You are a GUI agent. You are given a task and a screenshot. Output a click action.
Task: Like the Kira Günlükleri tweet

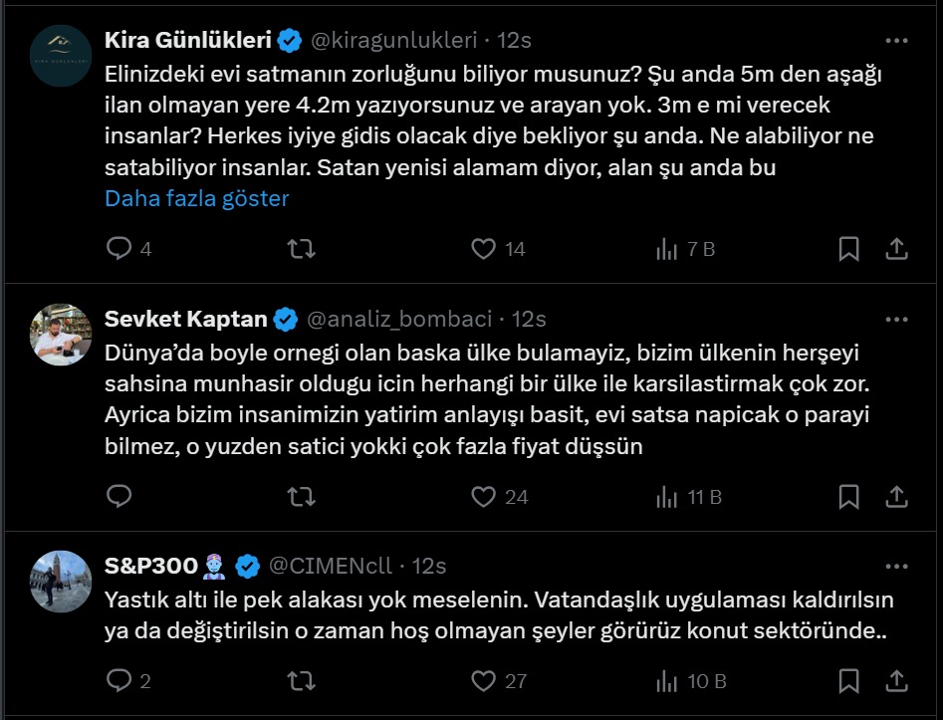[484, 249]
